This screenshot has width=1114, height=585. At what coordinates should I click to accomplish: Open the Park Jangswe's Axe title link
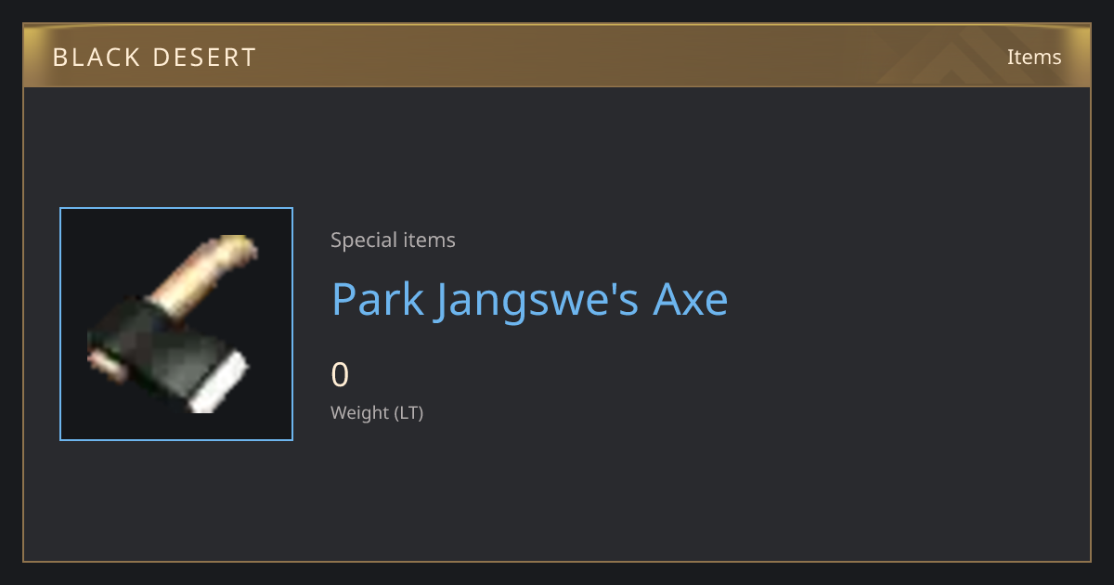(x=530, y=299)
